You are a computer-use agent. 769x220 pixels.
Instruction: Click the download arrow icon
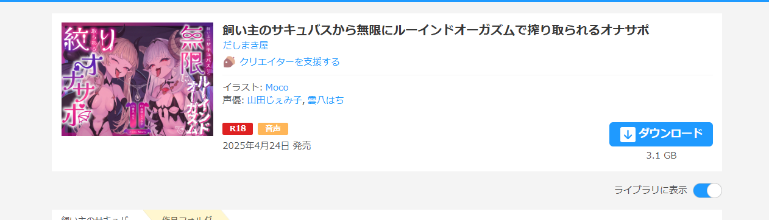pyautogui.click(x=628, y=134)
